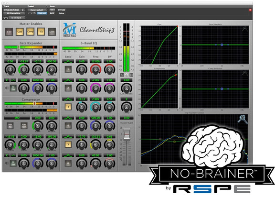The image size is (275, 198).
Task: Enable the Limit master button
Action: point(52,32)
